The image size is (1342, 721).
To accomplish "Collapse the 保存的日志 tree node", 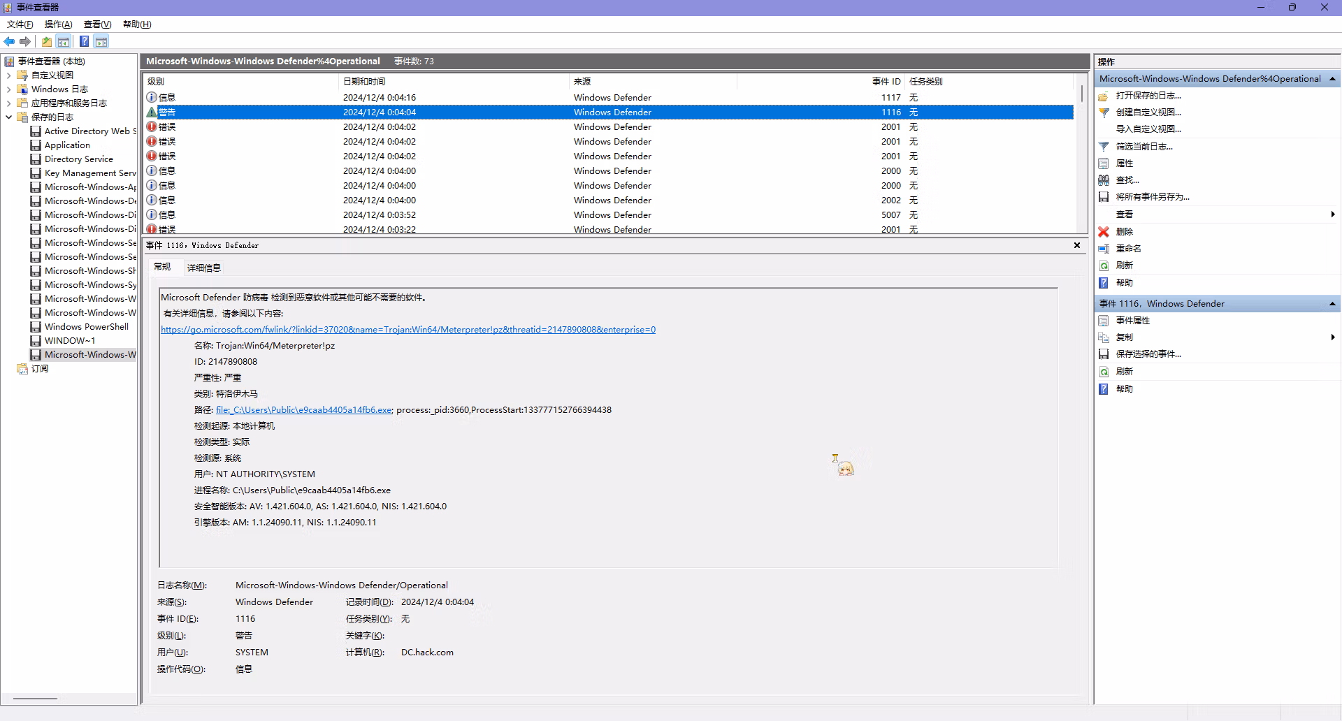I will click(8, 117).
